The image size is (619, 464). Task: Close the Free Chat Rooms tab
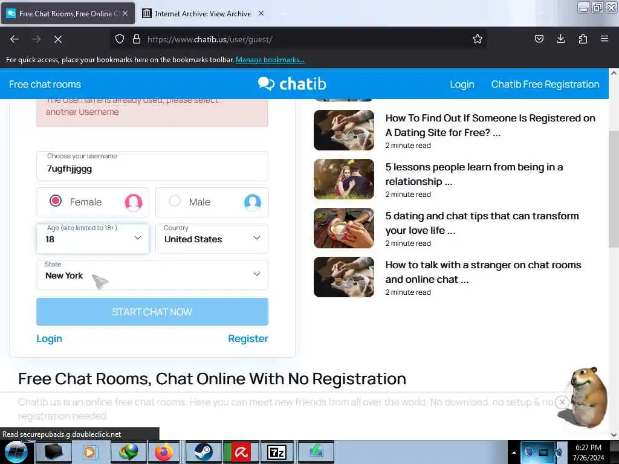pos(125,13)
